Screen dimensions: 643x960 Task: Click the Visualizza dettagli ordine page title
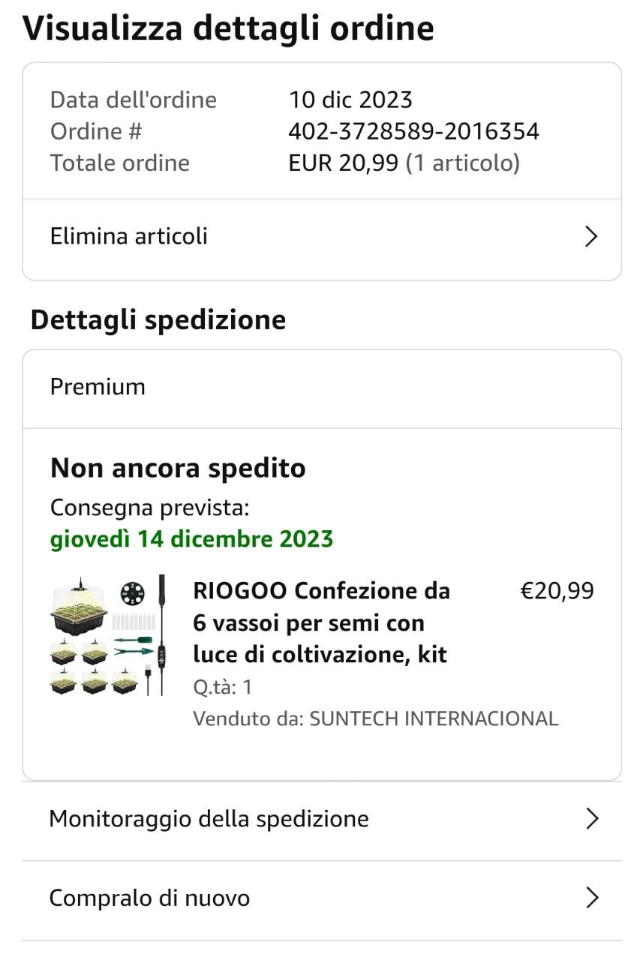coord(228,28)
